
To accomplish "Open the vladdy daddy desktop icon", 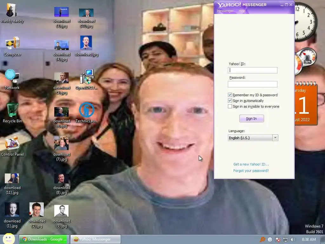I will coord(12,13).
